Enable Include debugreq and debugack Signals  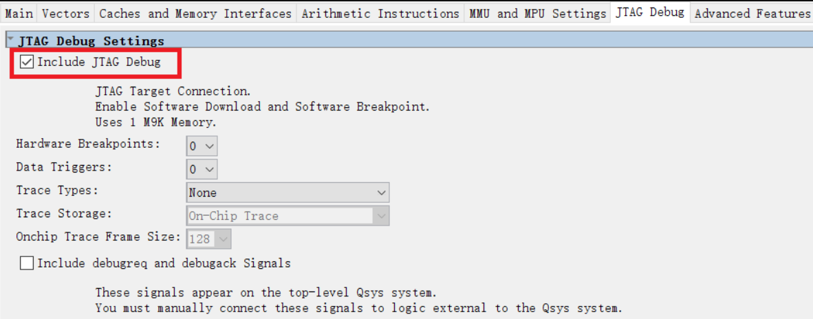click(x=27, y=263)
